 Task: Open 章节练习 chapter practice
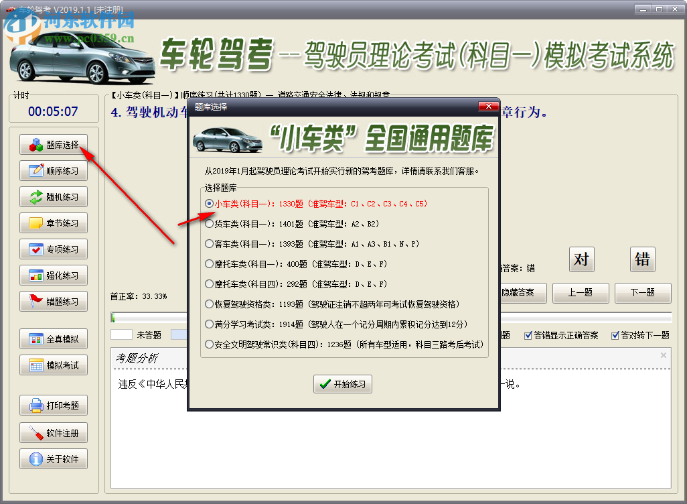(x=54, y=223)
